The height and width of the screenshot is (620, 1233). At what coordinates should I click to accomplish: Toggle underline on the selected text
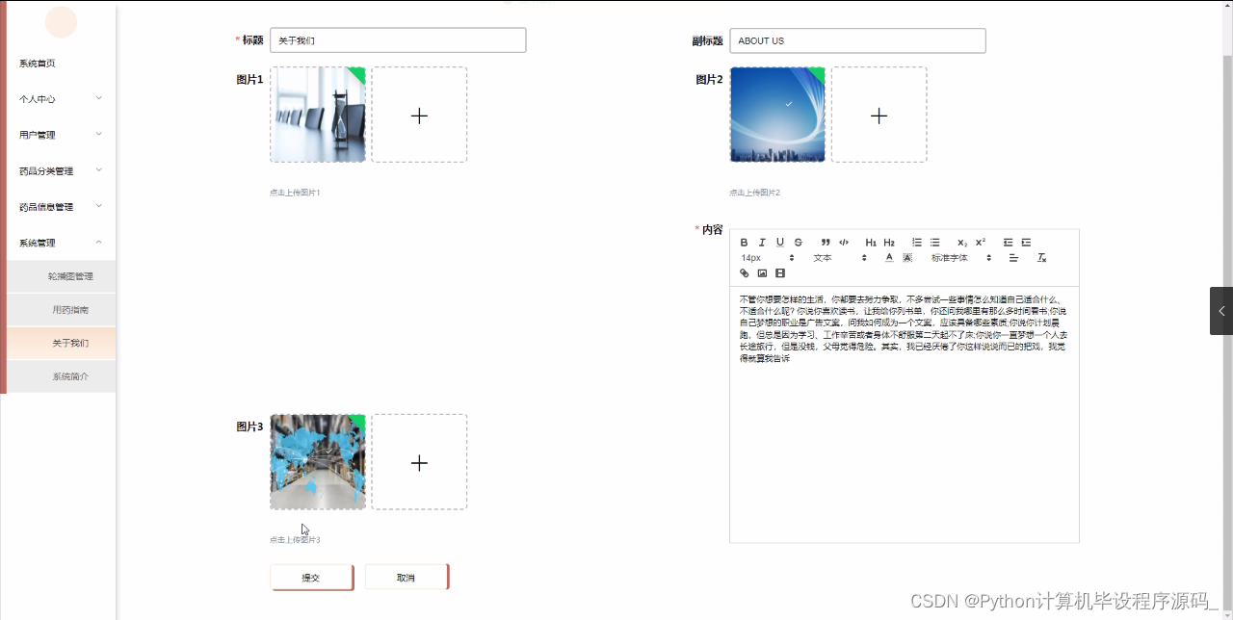tap(779, 242)
